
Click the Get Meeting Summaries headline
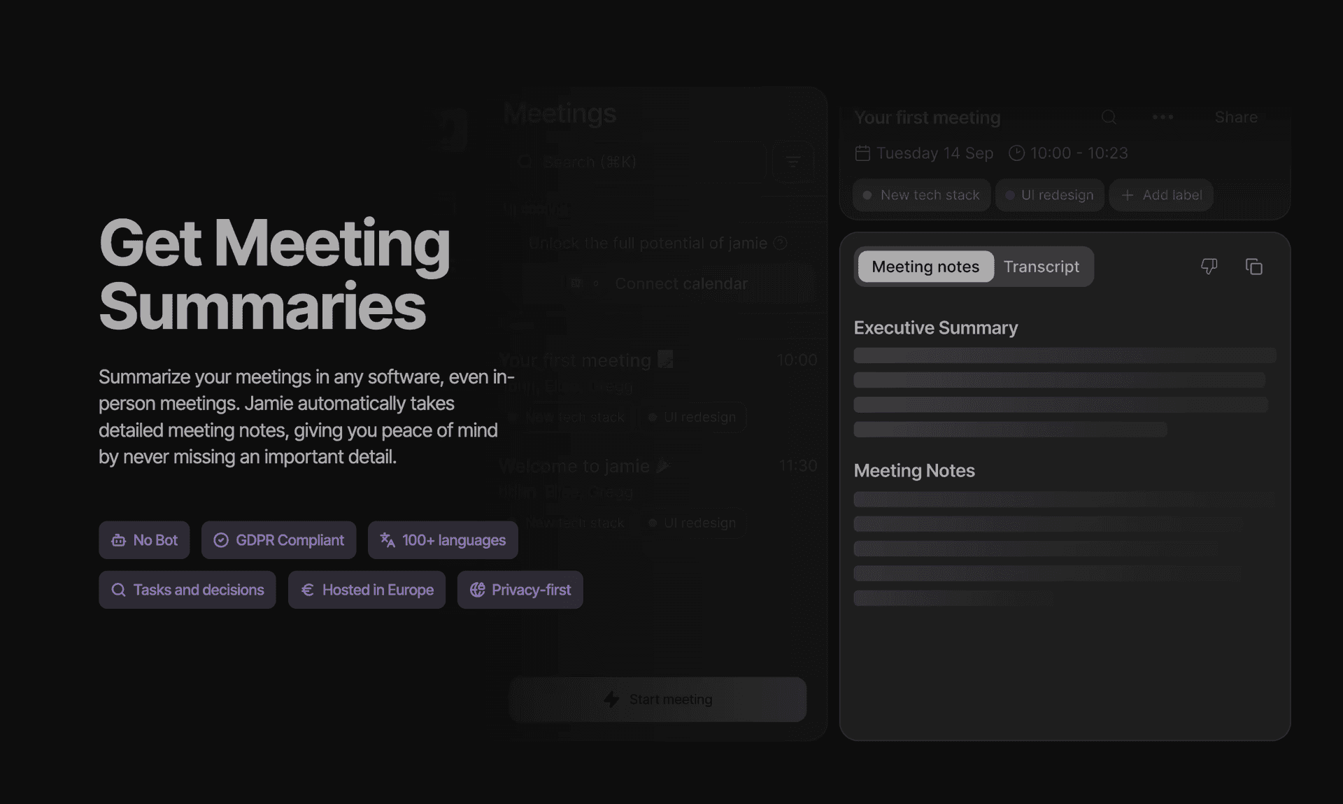tap(274, 274)
